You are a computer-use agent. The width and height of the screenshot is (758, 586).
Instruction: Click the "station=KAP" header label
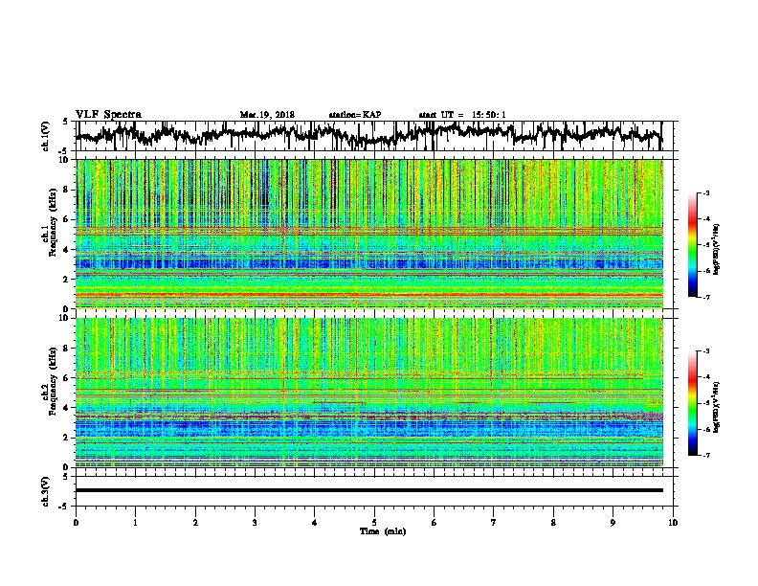point(355,115)
